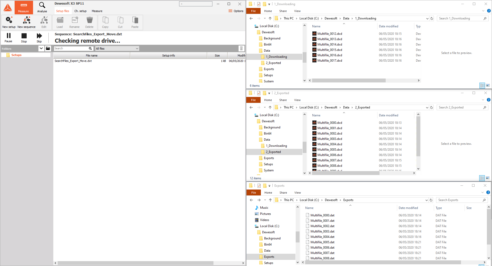Click new folder icon in 2_Exported title bar
This screenshot has height=266, width=492.
[264, 93]
